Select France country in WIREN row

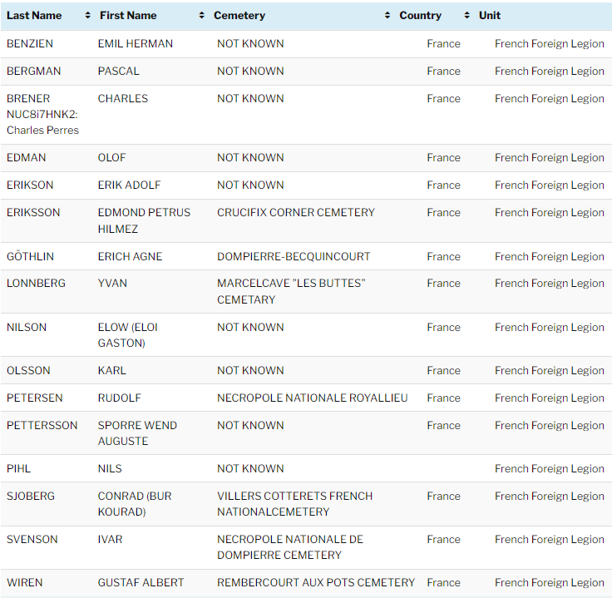pos(443,582)
